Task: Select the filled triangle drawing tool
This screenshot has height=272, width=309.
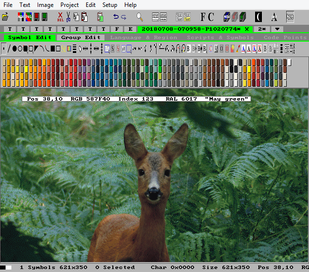Action: (x=36, y=49)
